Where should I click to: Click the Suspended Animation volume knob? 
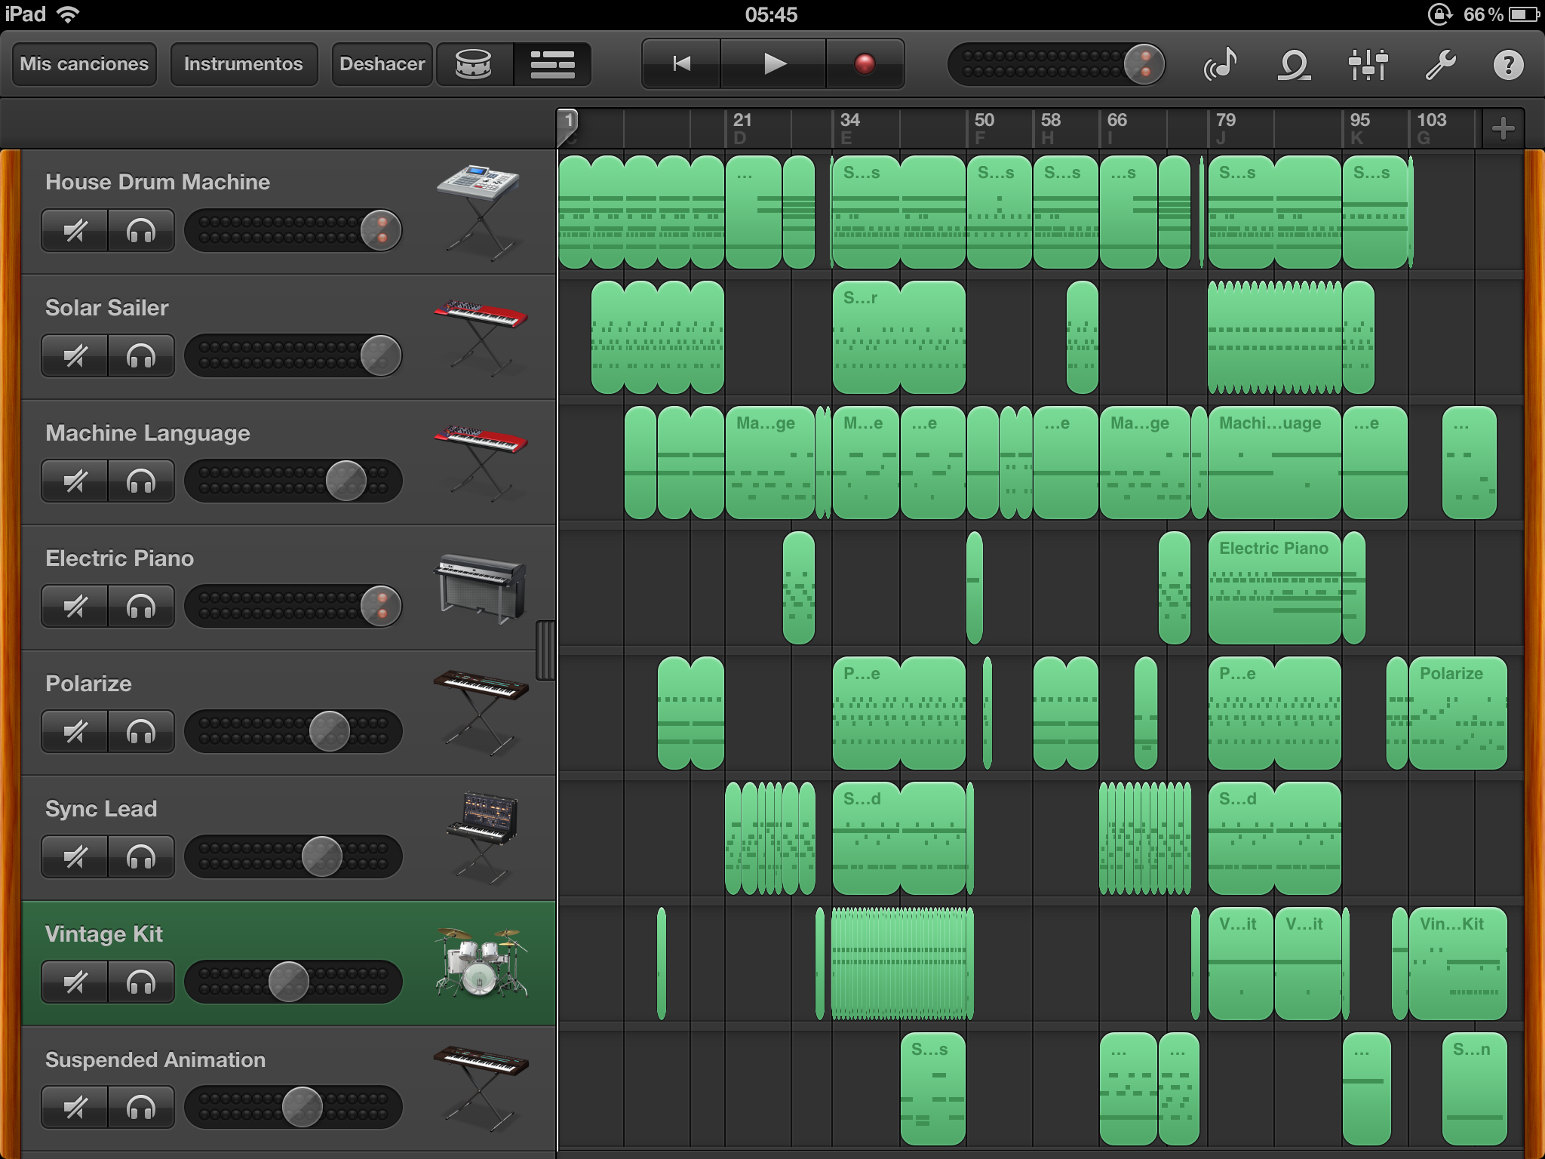coord(303,1107)
